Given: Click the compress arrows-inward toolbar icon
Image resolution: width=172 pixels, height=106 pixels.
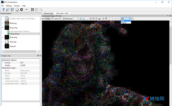Looking at the screenshot, I should coord(33,10).
